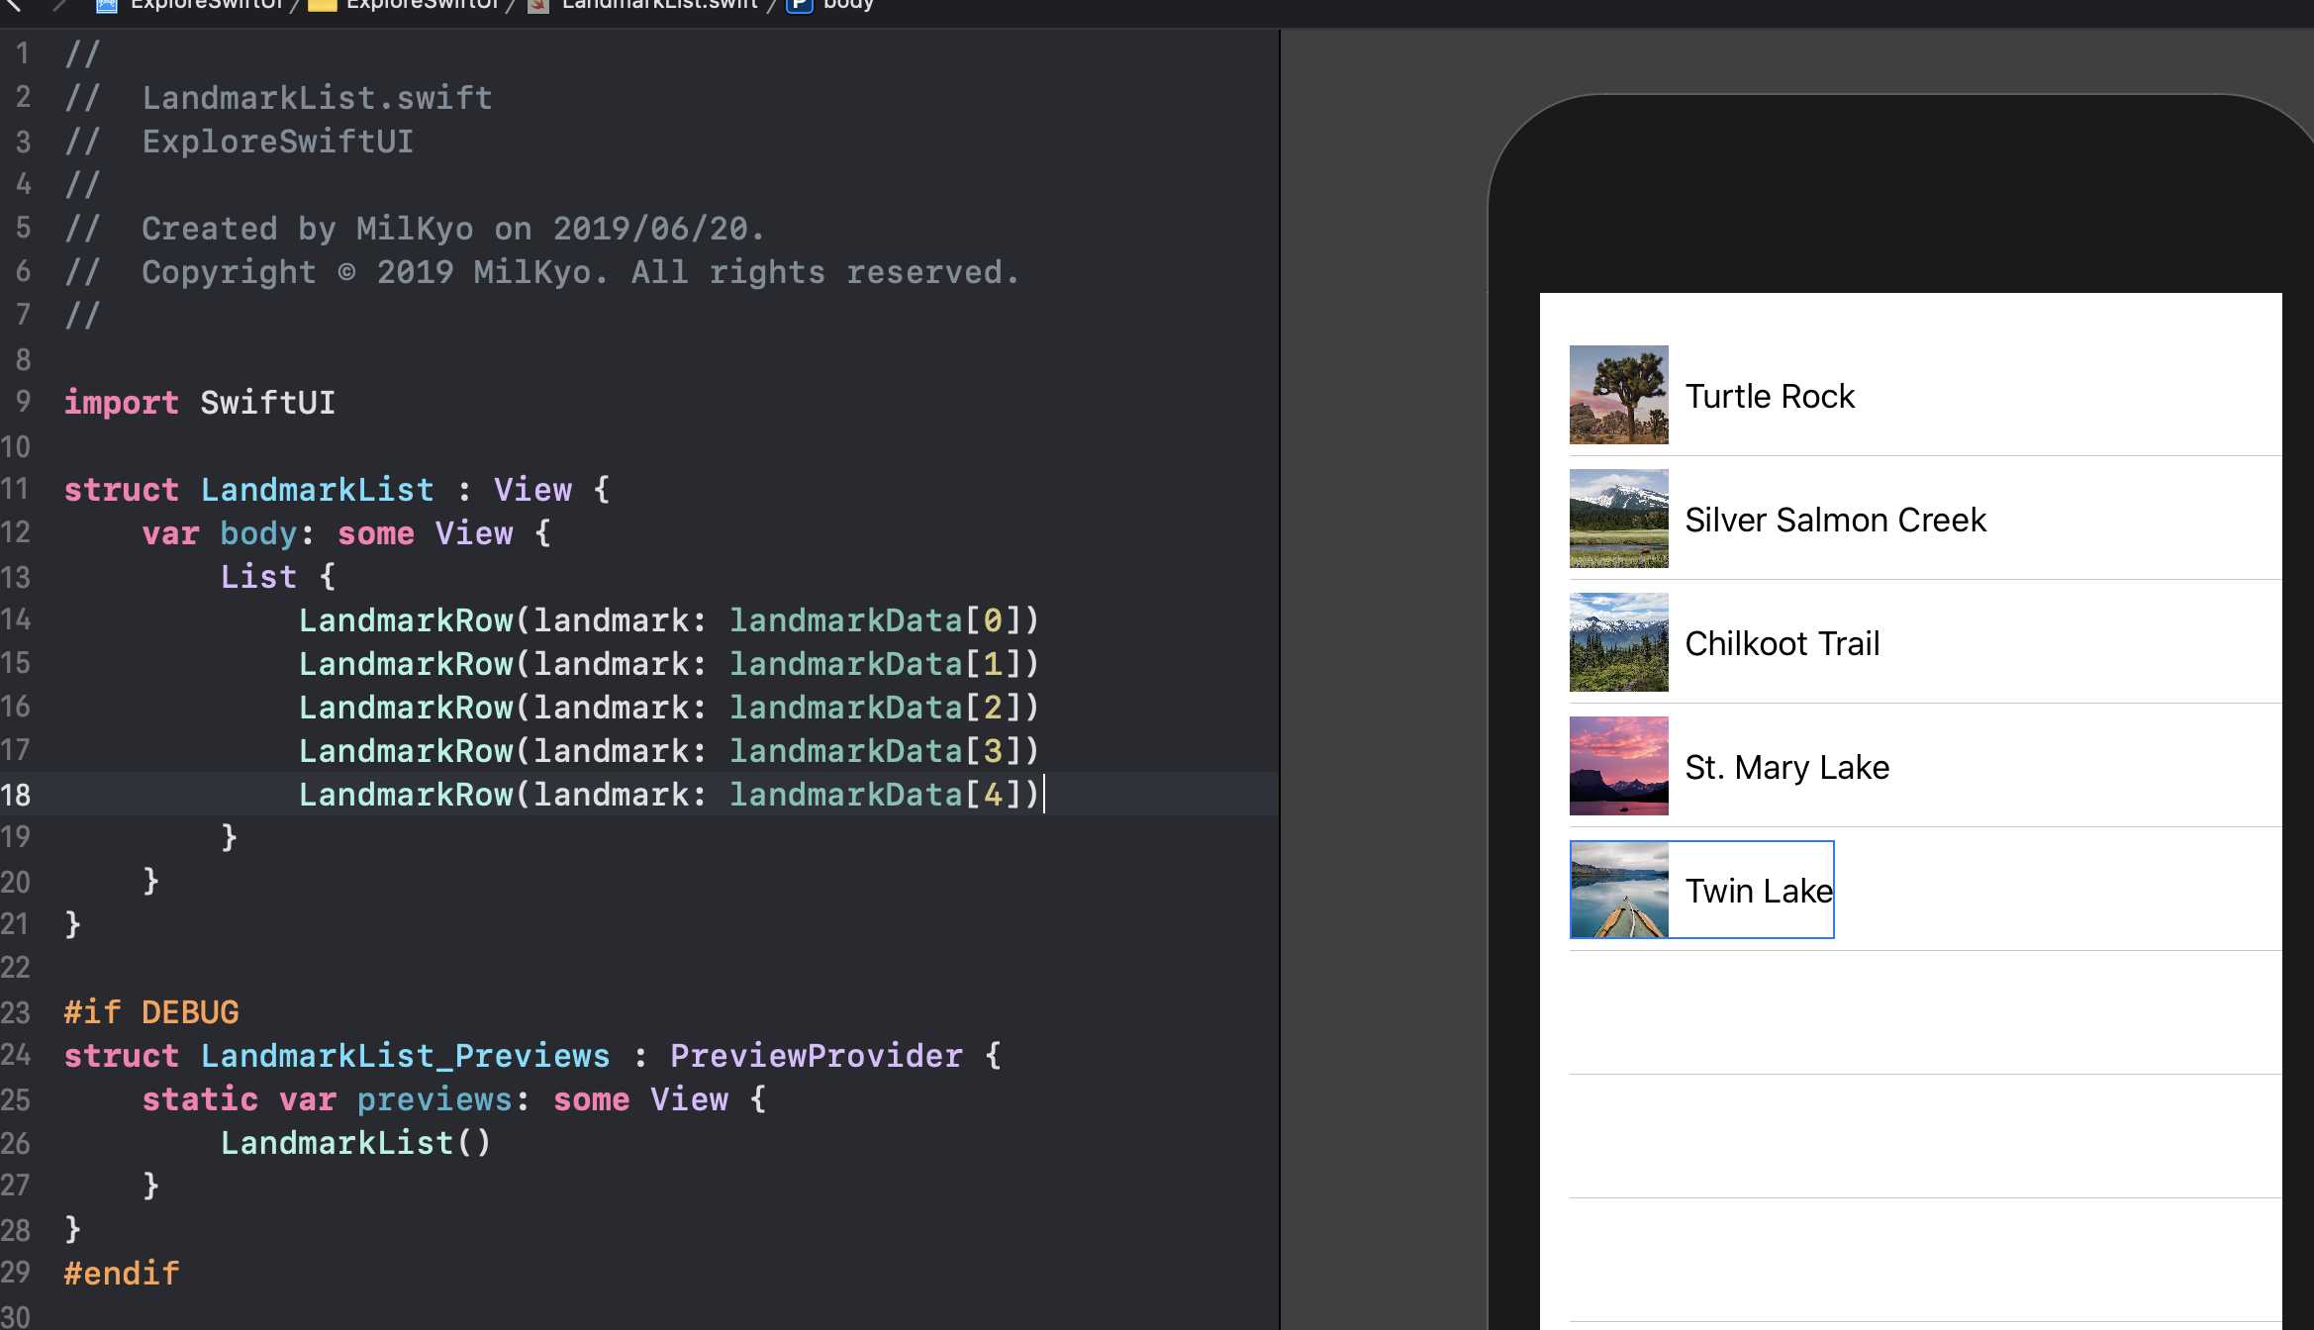Image resolution: width=2314 pixels, height=1330 pixels.
Task: Click the PreviewProvider type name
Action: (816, 1056)
